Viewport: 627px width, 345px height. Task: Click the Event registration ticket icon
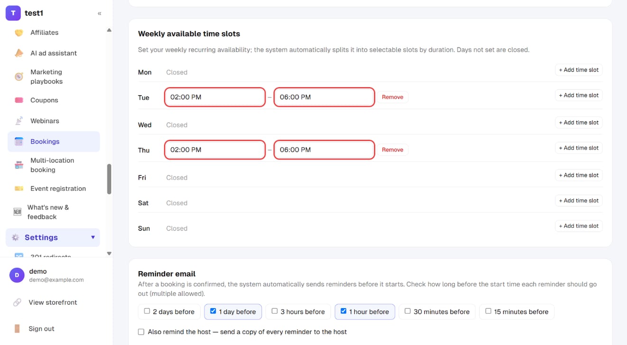click(18, 188)
